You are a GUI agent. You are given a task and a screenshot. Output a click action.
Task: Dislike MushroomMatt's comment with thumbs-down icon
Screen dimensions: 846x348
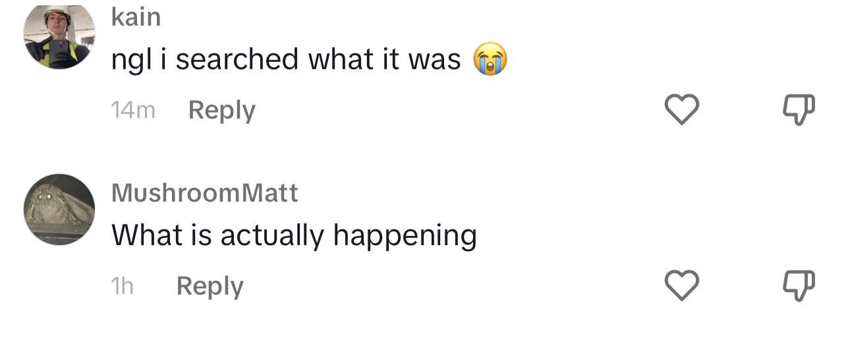click(x=799, y=286)
